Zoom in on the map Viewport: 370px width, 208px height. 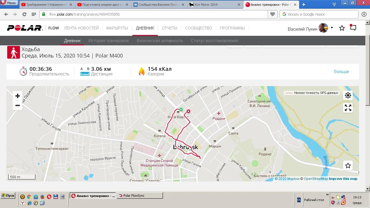point(18,96)
